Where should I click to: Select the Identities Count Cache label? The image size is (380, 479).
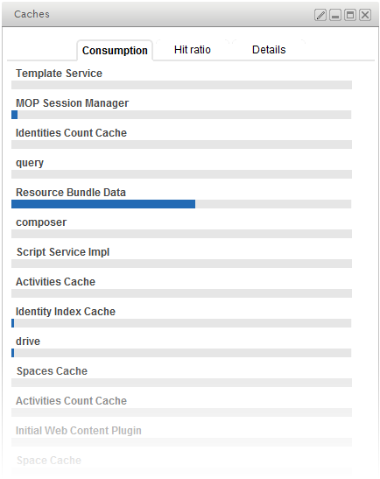tap(71, 133)
